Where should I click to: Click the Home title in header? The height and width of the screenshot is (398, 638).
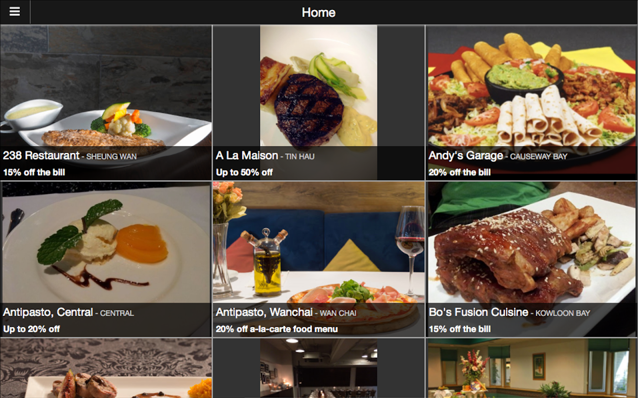(319, 12)
